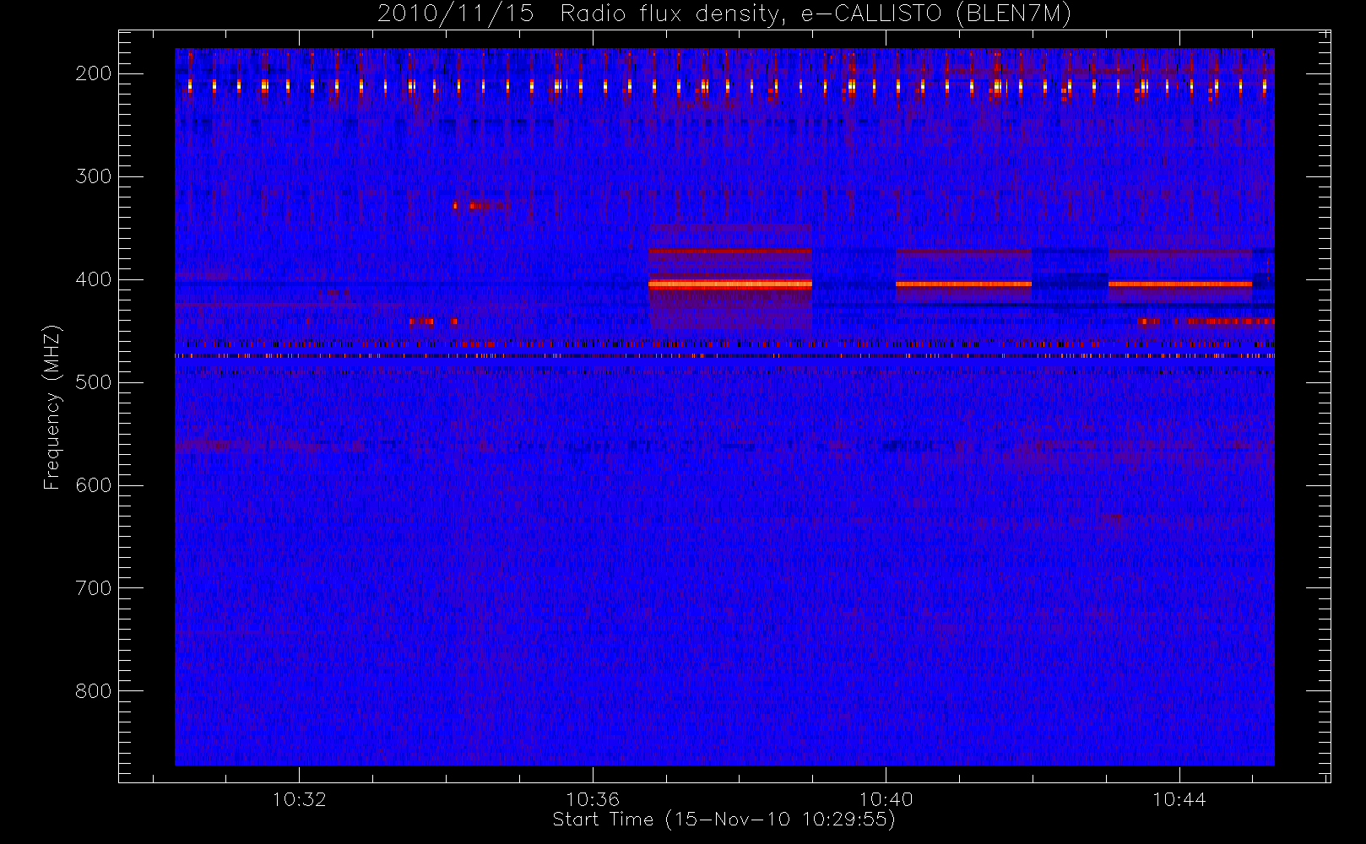Click the 10:36 time tick label
Image resolution: width=1366 pixels, height=844 pixels.
(x=593, y=799)
